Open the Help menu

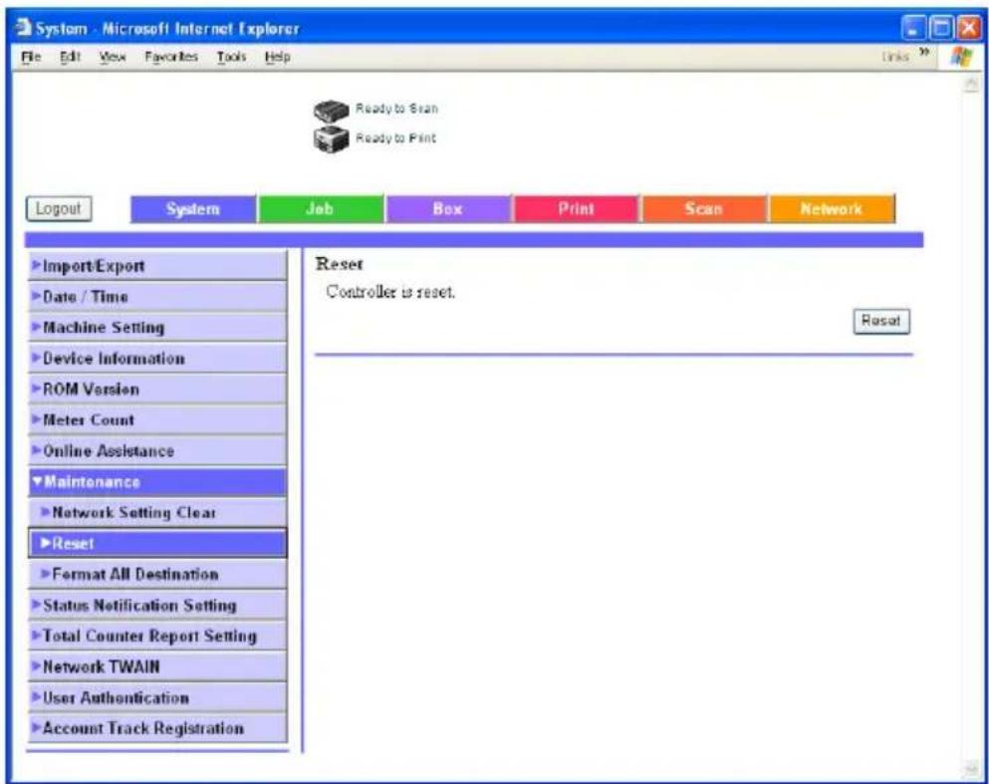tap(277, 57)
